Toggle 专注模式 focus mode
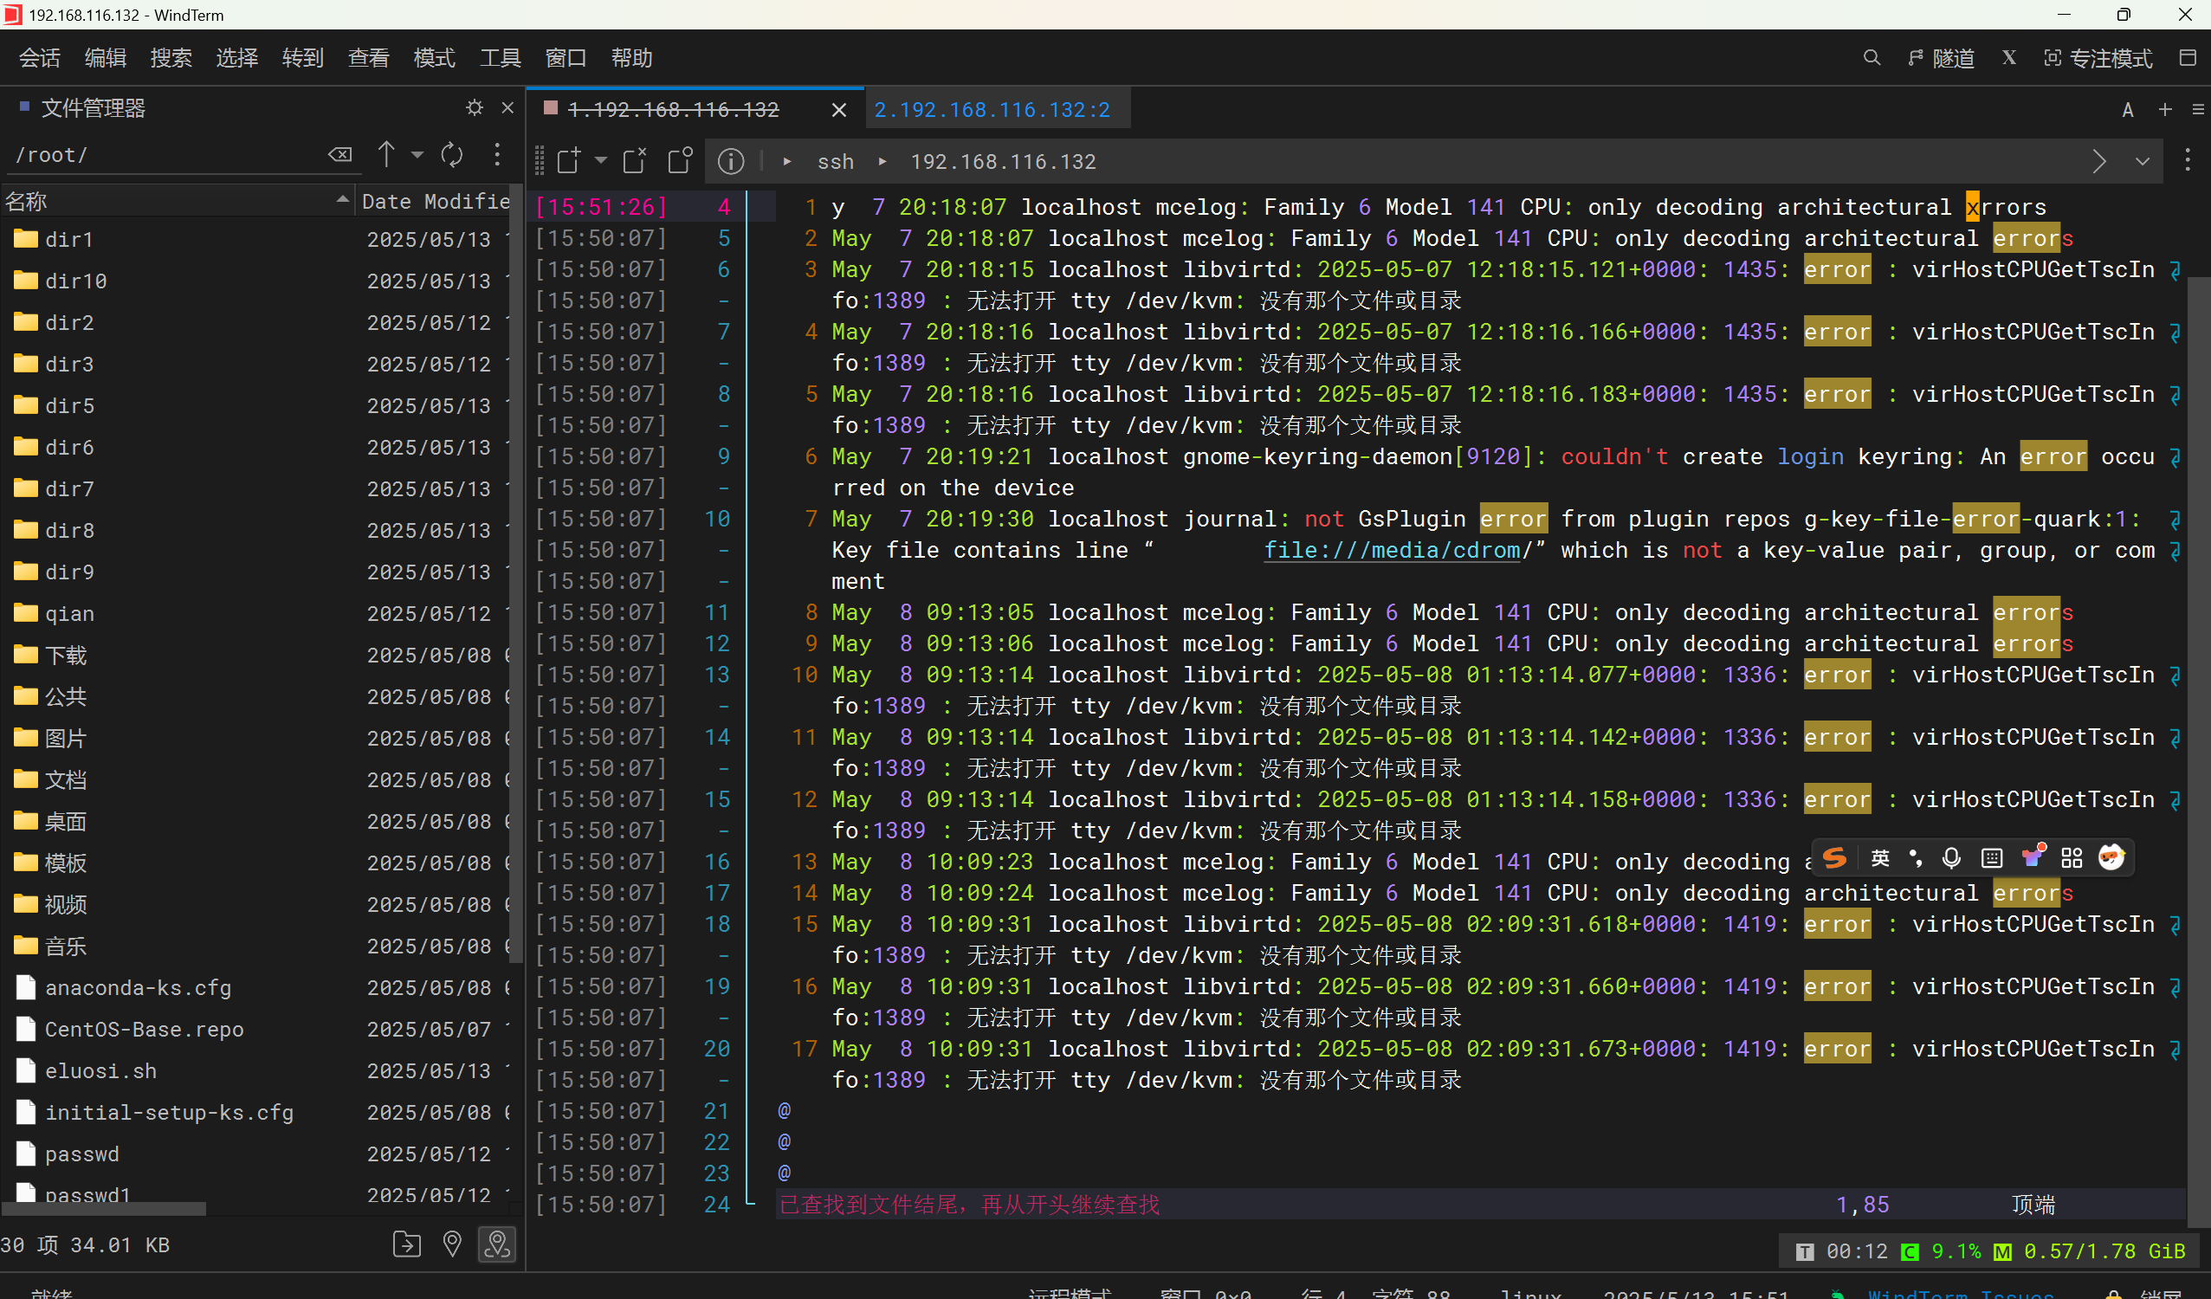 pos(2098,58)
